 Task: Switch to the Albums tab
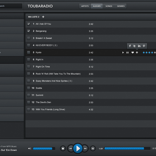click(x=97, y=6)
